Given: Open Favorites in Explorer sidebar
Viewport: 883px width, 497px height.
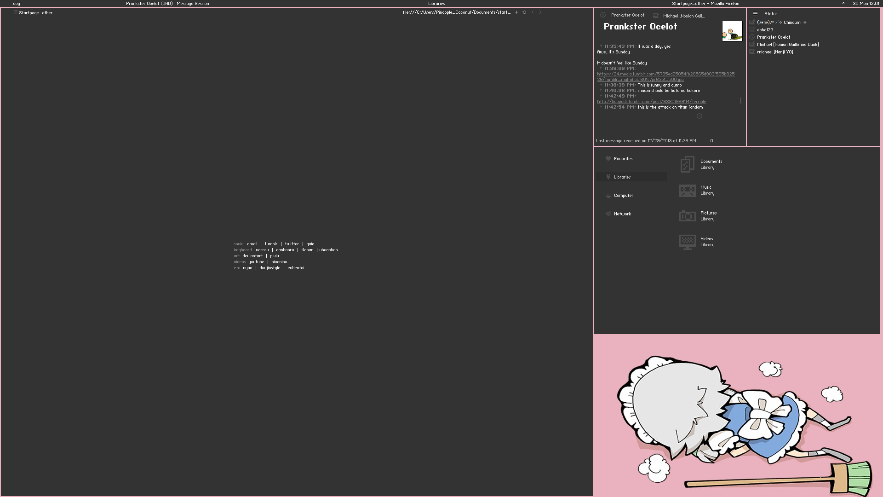Looking at the screenshot, I should [x=623, y=159].
